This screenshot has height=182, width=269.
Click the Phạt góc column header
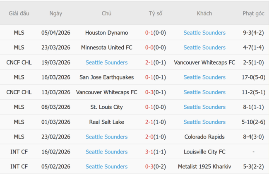point(253,13)
